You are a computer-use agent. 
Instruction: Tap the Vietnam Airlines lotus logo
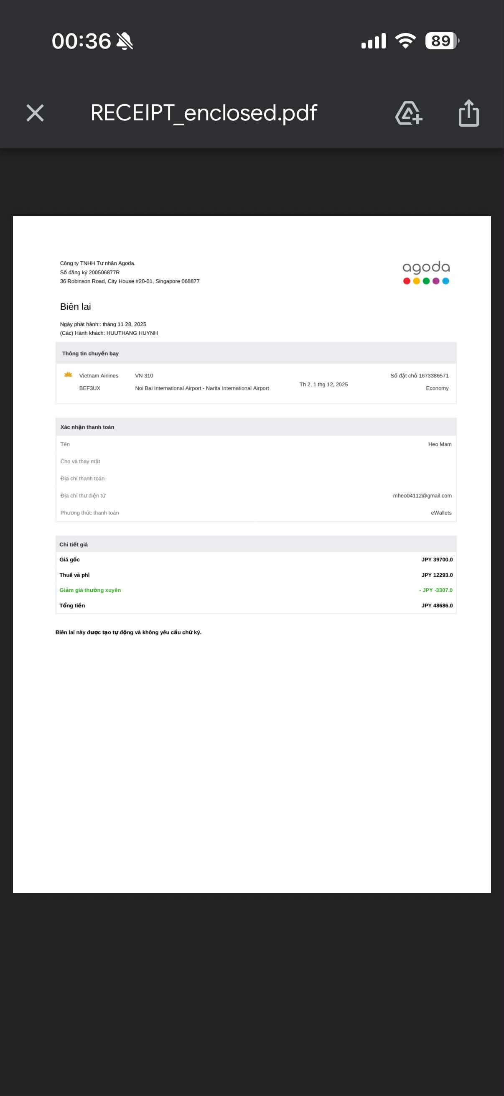pos(68,375)
